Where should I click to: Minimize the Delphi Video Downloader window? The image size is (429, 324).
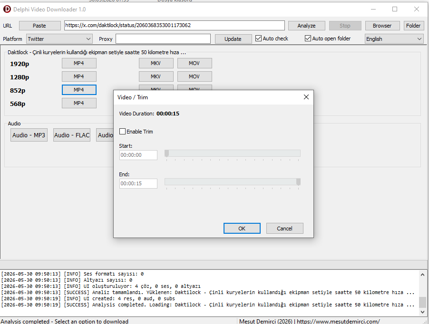click(373, 10)
